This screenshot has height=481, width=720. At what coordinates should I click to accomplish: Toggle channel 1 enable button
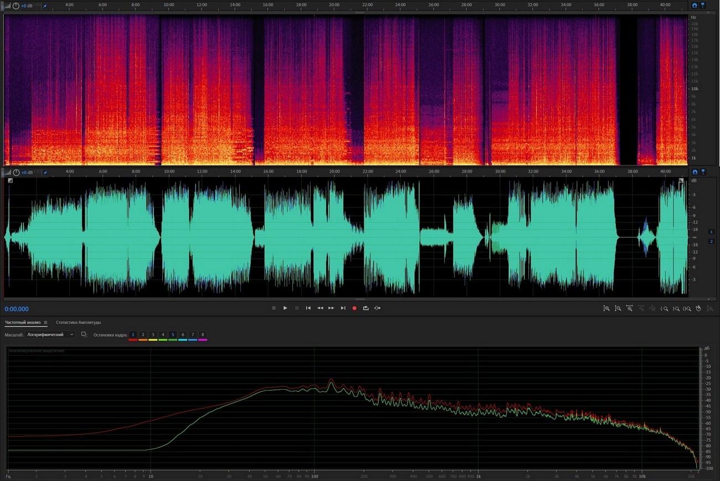[x=711, y=232]
